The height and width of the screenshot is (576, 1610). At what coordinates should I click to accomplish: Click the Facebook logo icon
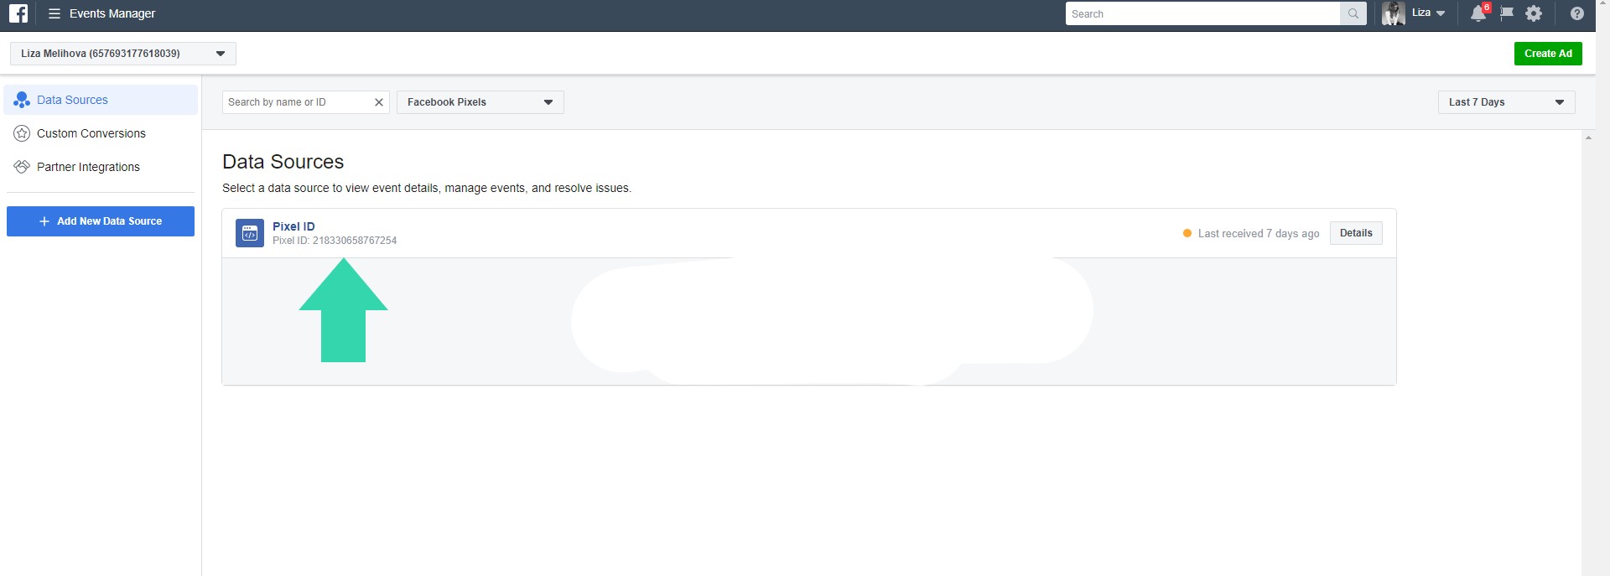point(18,13)
